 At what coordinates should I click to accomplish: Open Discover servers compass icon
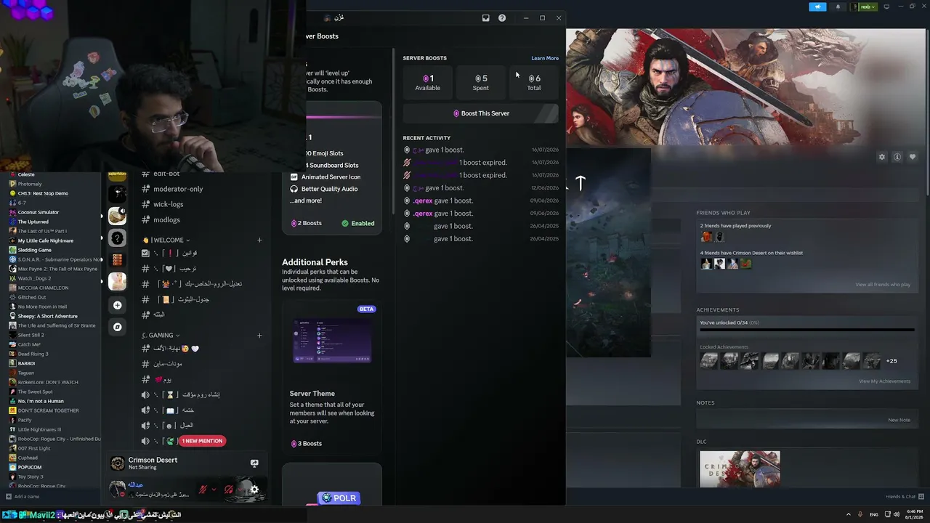click(x=117, y=327)
